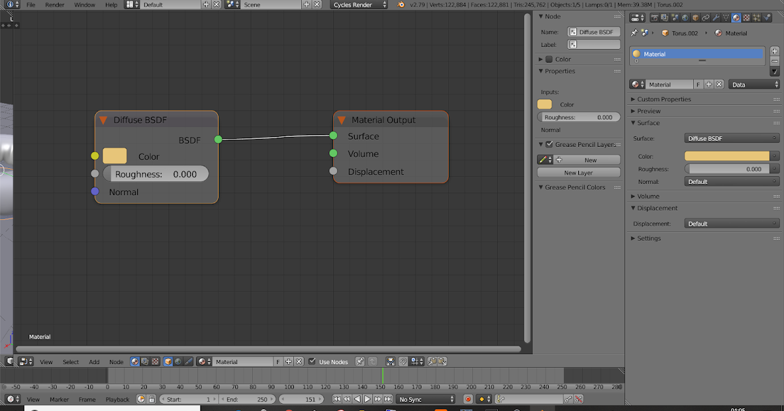Open the Modifiers properties tab

715,18
